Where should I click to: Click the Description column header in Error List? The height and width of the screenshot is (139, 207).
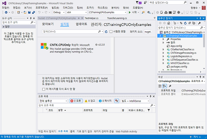tap(70, 110)
